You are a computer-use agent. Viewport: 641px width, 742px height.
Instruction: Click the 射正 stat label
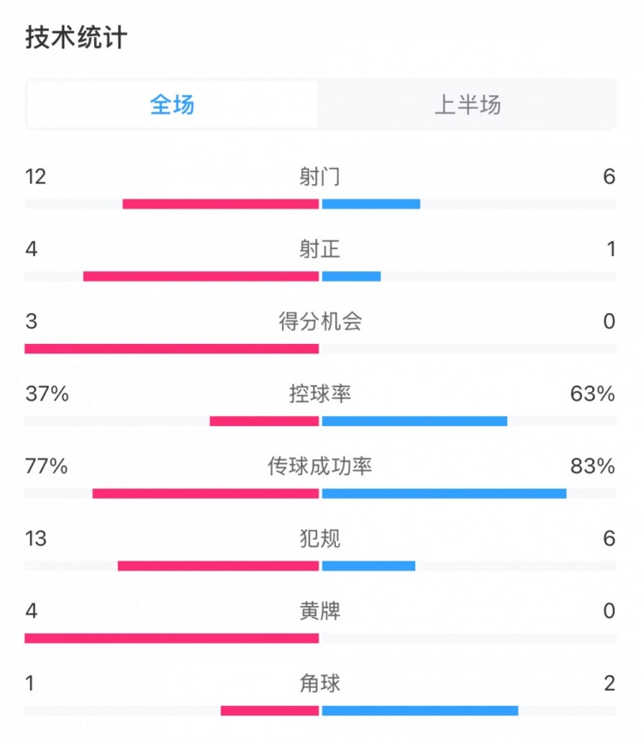tap(320, 249)
